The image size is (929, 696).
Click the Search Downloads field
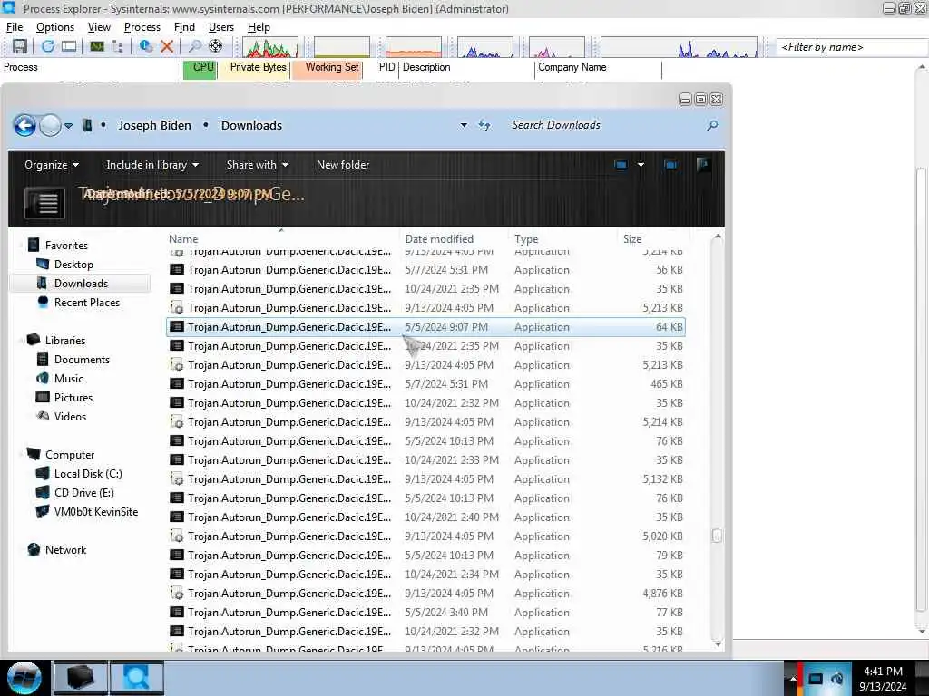coord(604,125)
